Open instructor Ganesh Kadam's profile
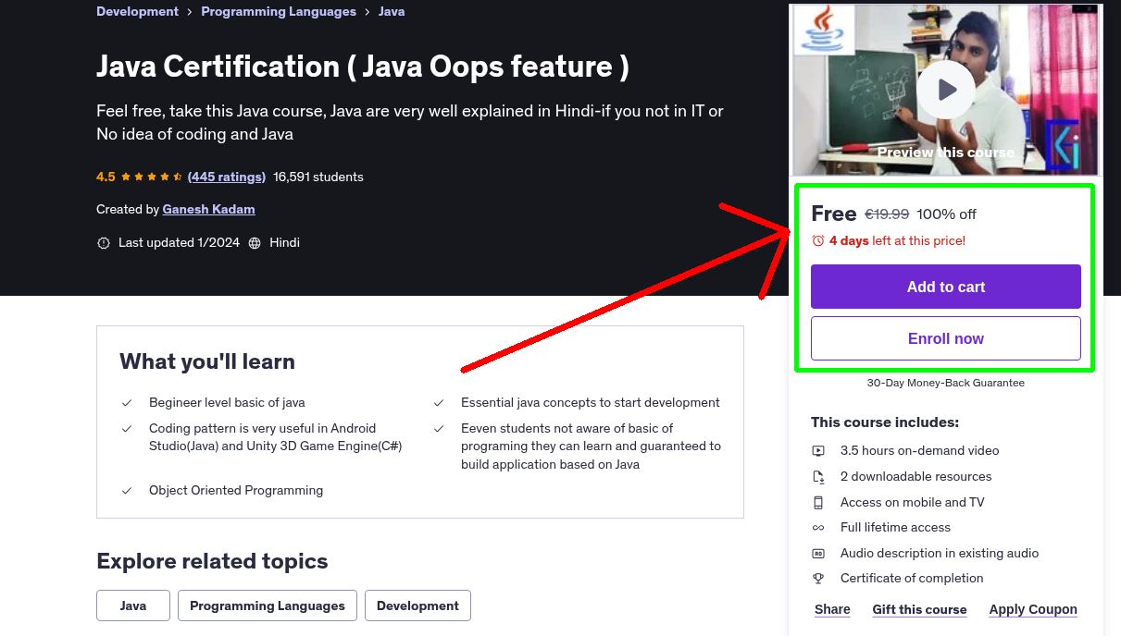 click(208, 209)
